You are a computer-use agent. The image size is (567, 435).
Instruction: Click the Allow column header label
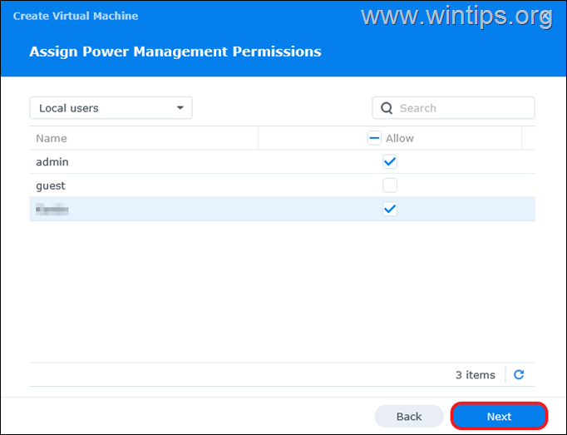point(399,139)
